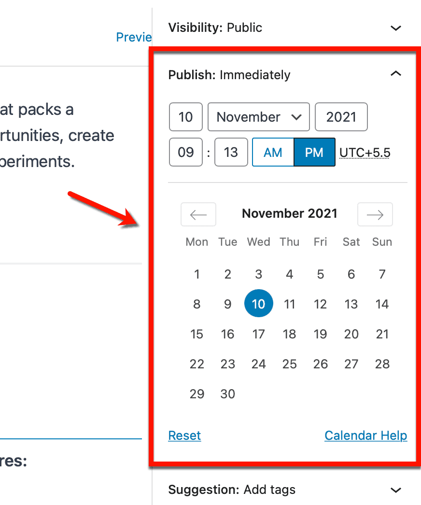Select Sunday November 7 on the calendar
The height and width of the screenshot is (505, 421).
click(x=382, y=274)
